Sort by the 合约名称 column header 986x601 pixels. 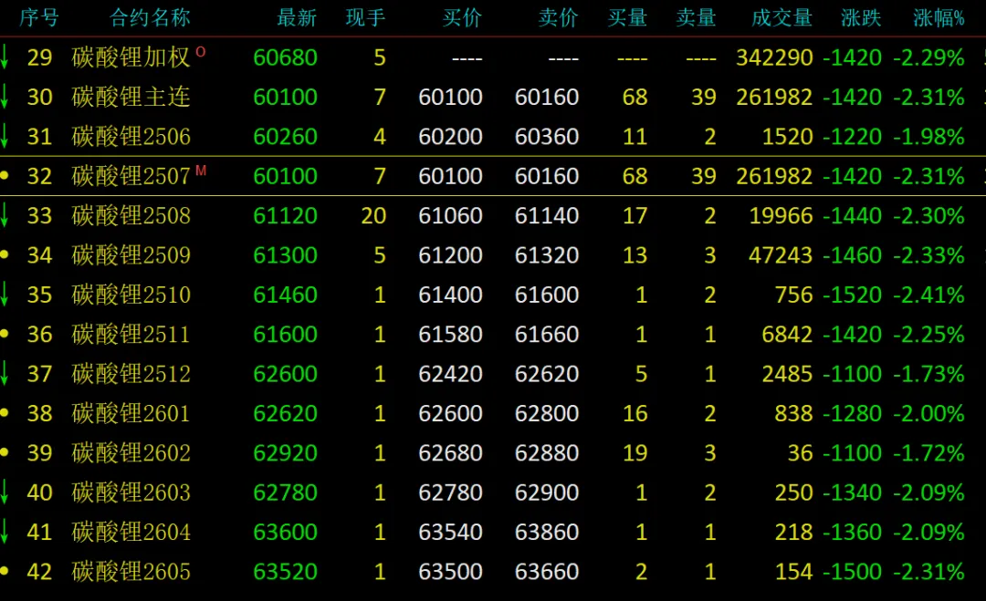point(150,17)
